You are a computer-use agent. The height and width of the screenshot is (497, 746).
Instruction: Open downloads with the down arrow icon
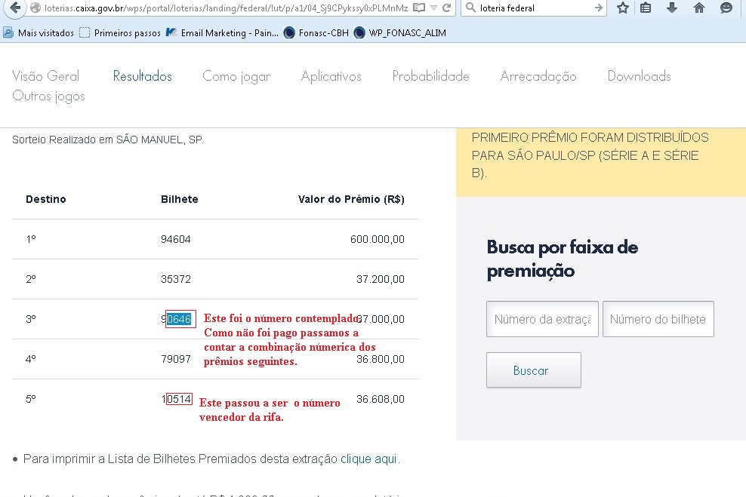[x=672, y=8]
